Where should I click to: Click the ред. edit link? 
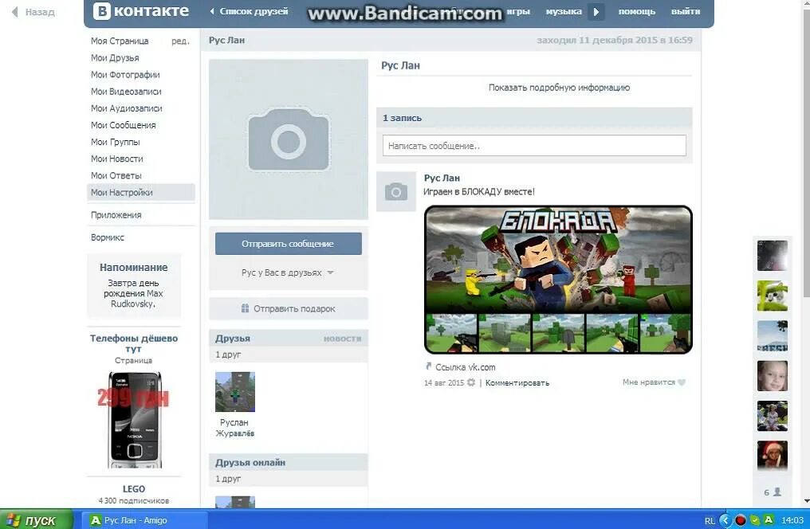point(180,41)
